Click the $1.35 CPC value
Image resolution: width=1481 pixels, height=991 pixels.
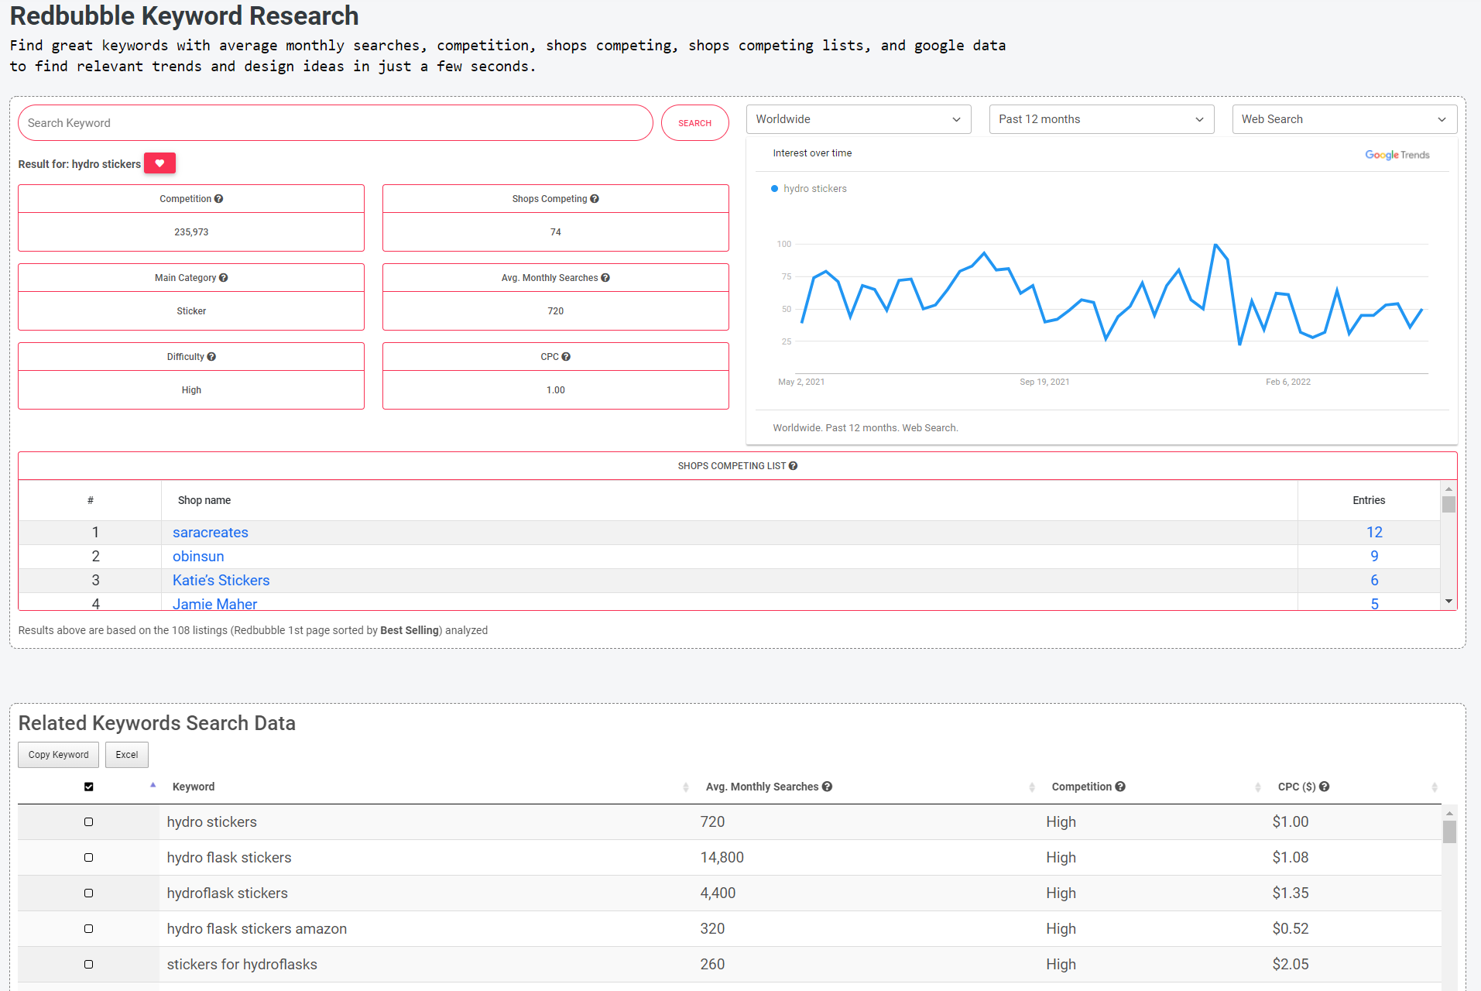pyautogui.click(x=1291, y=893)
